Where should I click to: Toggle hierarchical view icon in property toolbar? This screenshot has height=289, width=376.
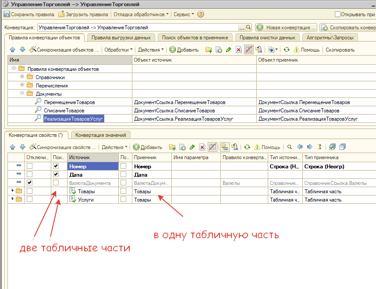(225, 147)
